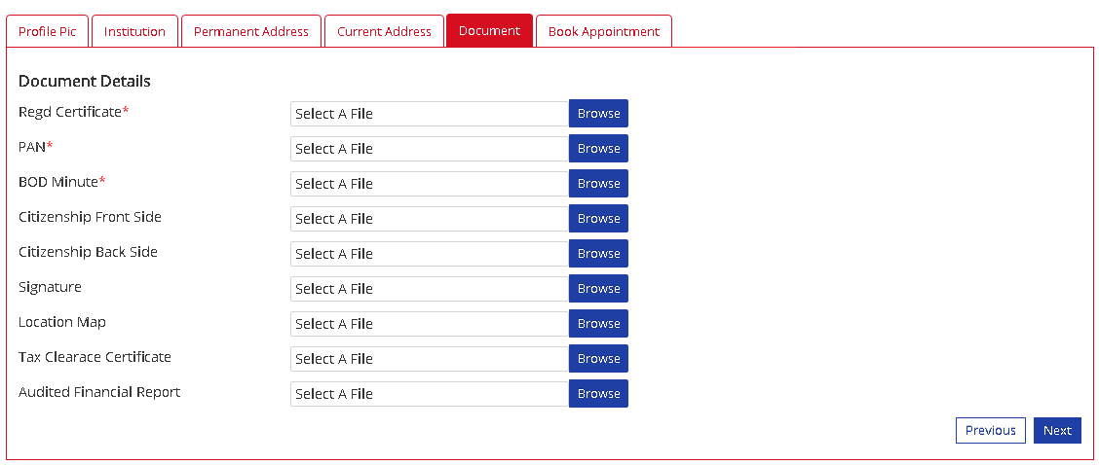Open the Book Appointment tab
This screenshot has width=1099, height=465.
[603, 31]
